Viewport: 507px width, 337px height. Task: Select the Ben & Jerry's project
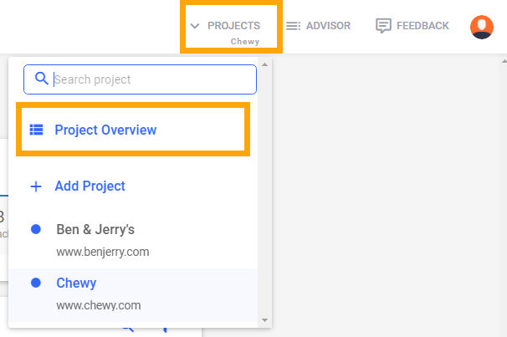point(133,241)
